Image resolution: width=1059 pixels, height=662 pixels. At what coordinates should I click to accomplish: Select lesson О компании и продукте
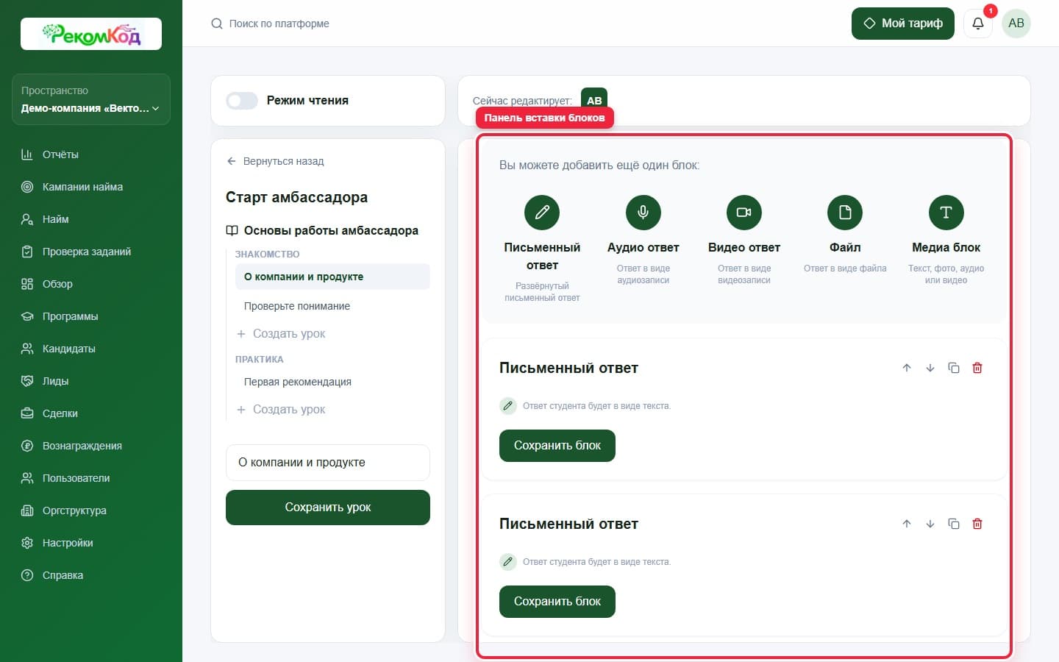332,277
